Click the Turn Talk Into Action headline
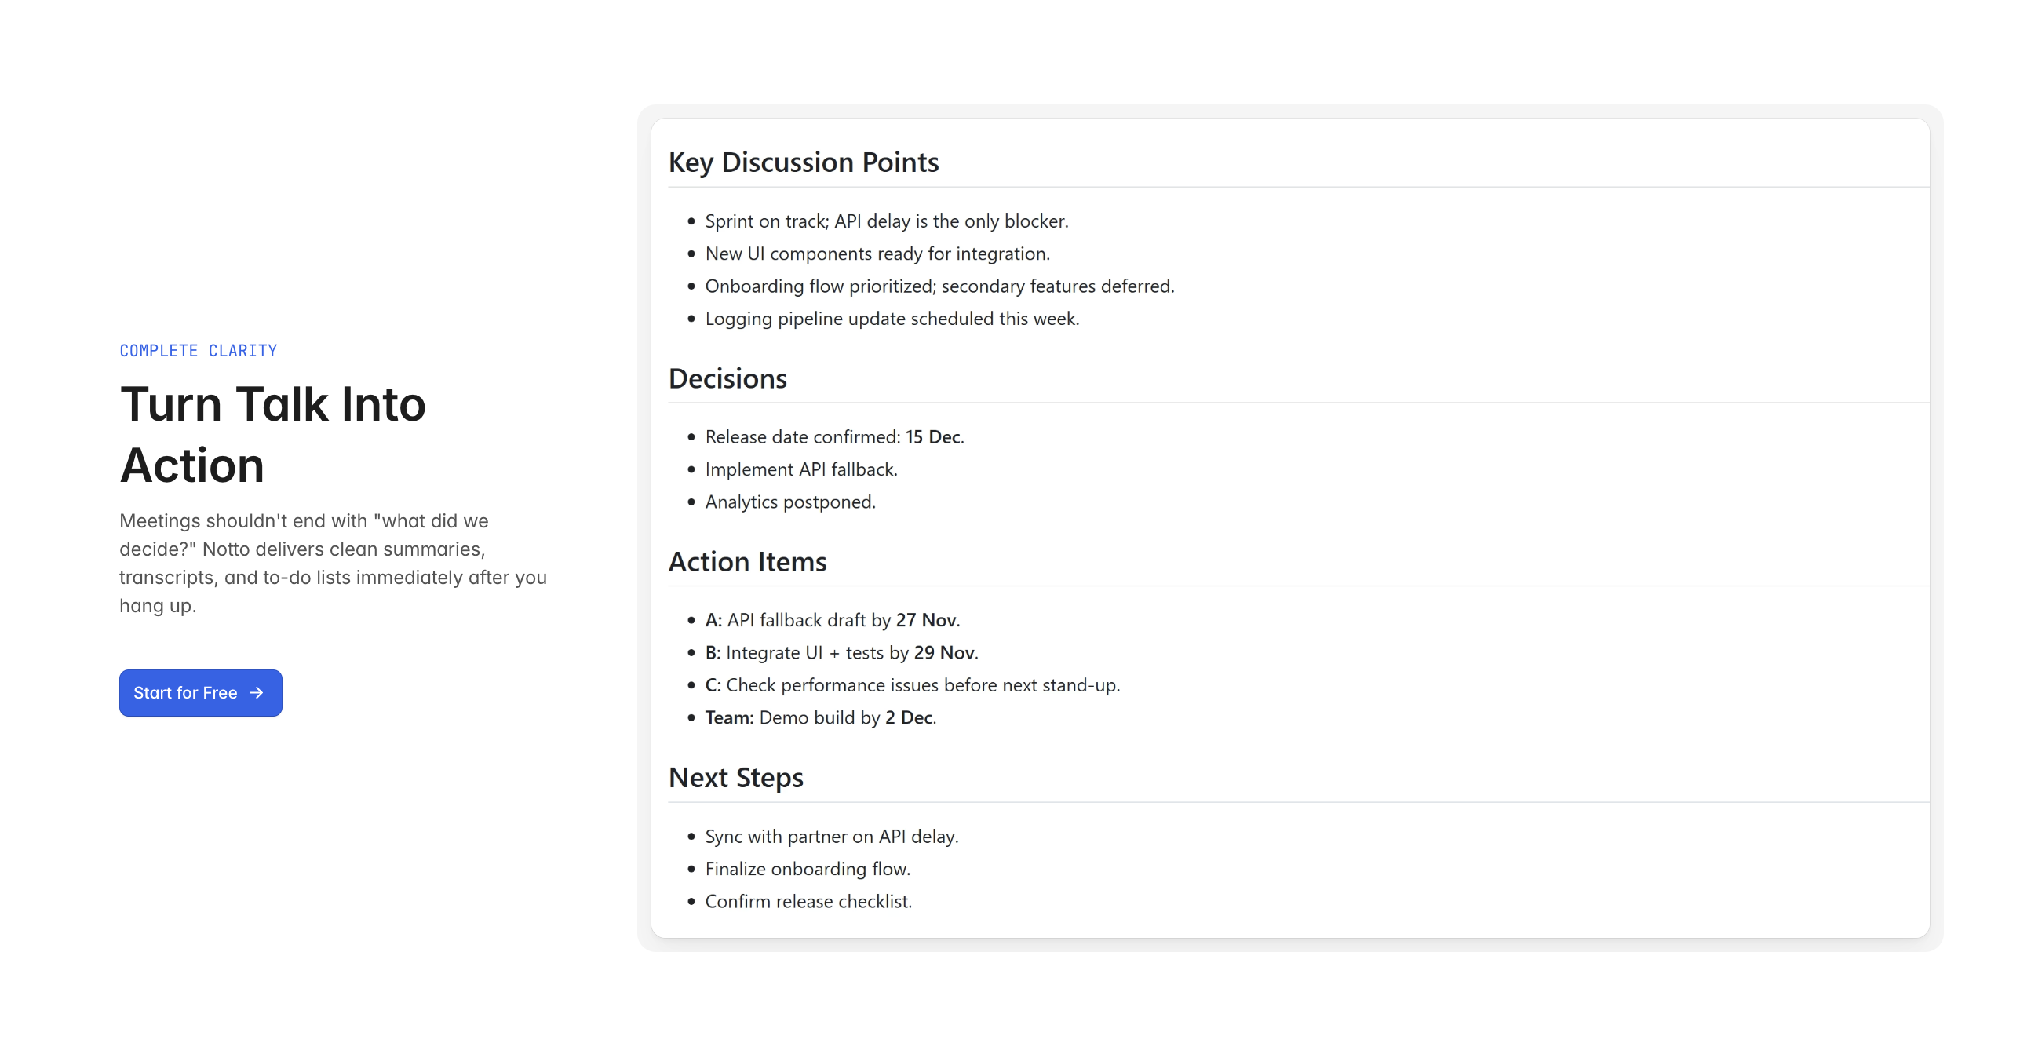 (x=272, y=433)
